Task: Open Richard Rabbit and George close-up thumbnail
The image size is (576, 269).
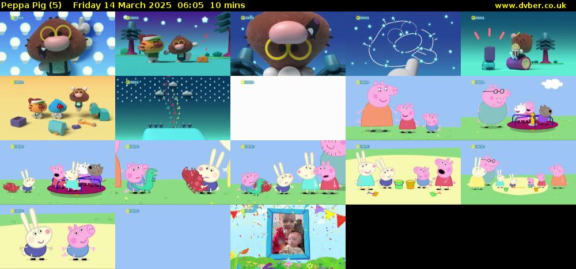Action: [x=58, y=237]
